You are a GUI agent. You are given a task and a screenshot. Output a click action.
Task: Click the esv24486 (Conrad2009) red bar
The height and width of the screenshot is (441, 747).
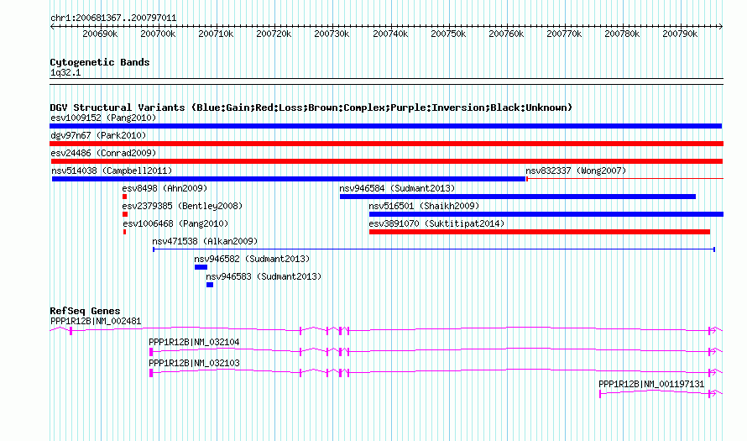coord(387,161)
